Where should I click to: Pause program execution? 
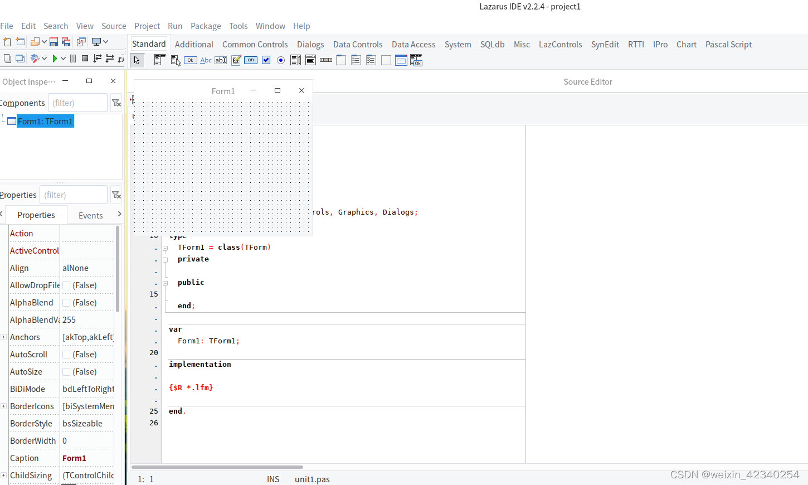[x=73, y=59]
